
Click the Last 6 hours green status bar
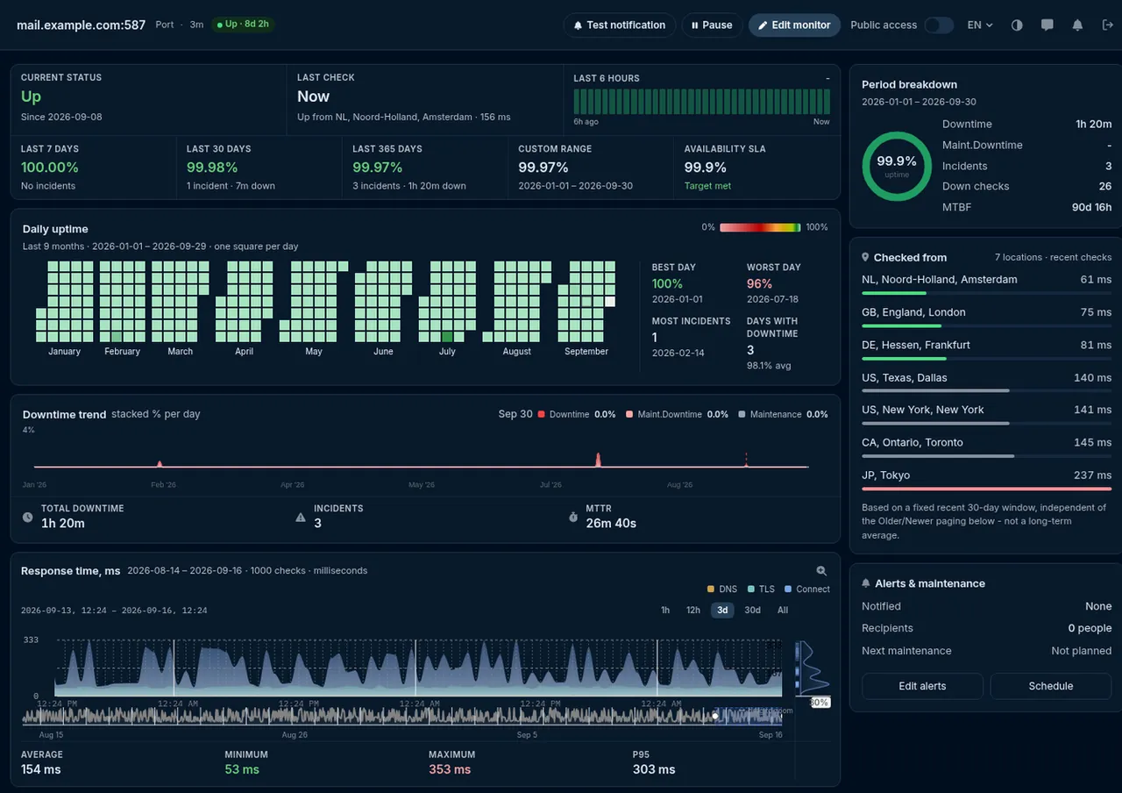click(x=701, y=101)
